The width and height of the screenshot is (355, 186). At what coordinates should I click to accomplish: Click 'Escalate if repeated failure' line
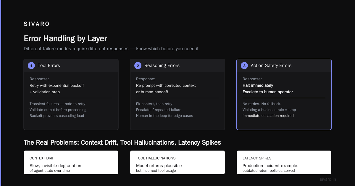click(159, 110)
